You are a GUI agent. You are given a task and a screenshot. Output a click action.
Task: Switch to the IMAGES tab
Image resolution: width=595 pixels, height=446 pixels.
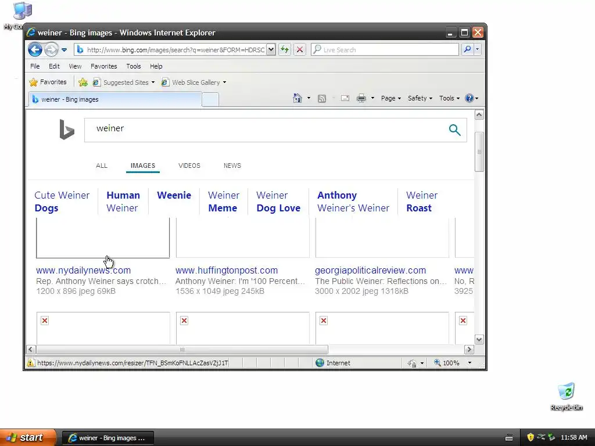pos(143,166)
